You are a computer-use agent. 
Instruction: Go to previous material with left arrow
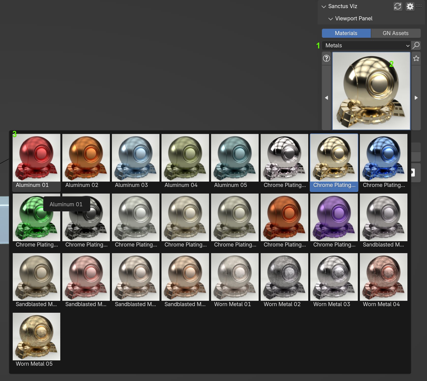(x=326, y=98)
